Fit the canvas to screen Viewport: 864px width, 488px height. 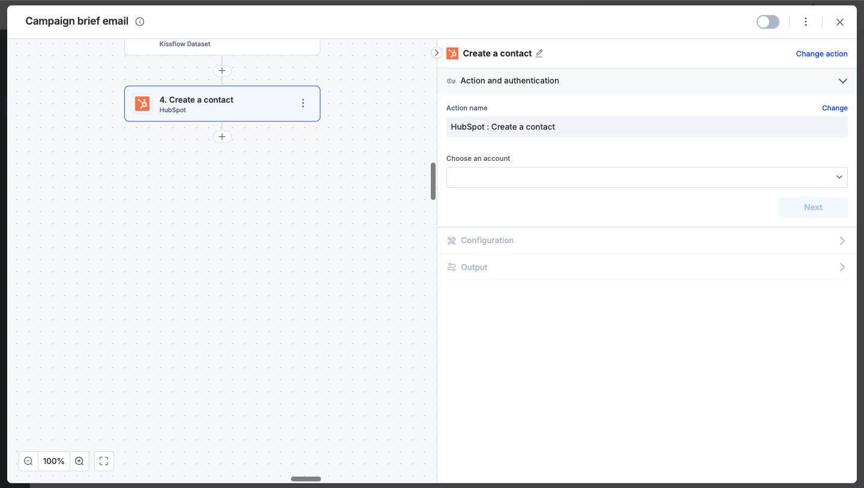104,461
